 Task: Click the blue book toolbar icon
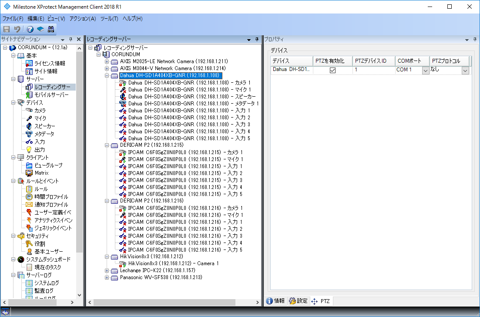pyautogui.click(x=40, y=29)
